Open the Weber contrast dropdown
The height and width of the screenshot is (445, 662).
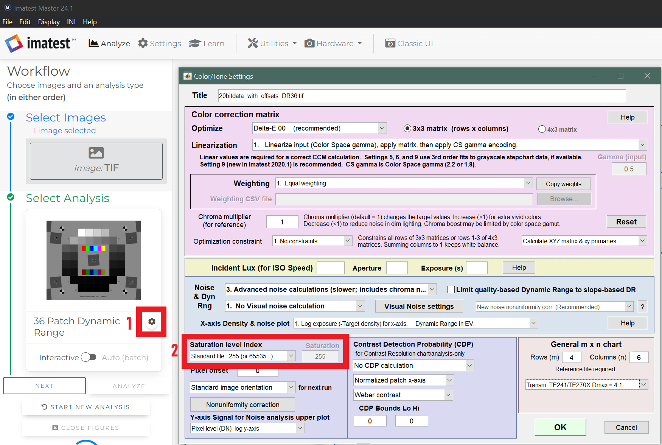point(403,395)
